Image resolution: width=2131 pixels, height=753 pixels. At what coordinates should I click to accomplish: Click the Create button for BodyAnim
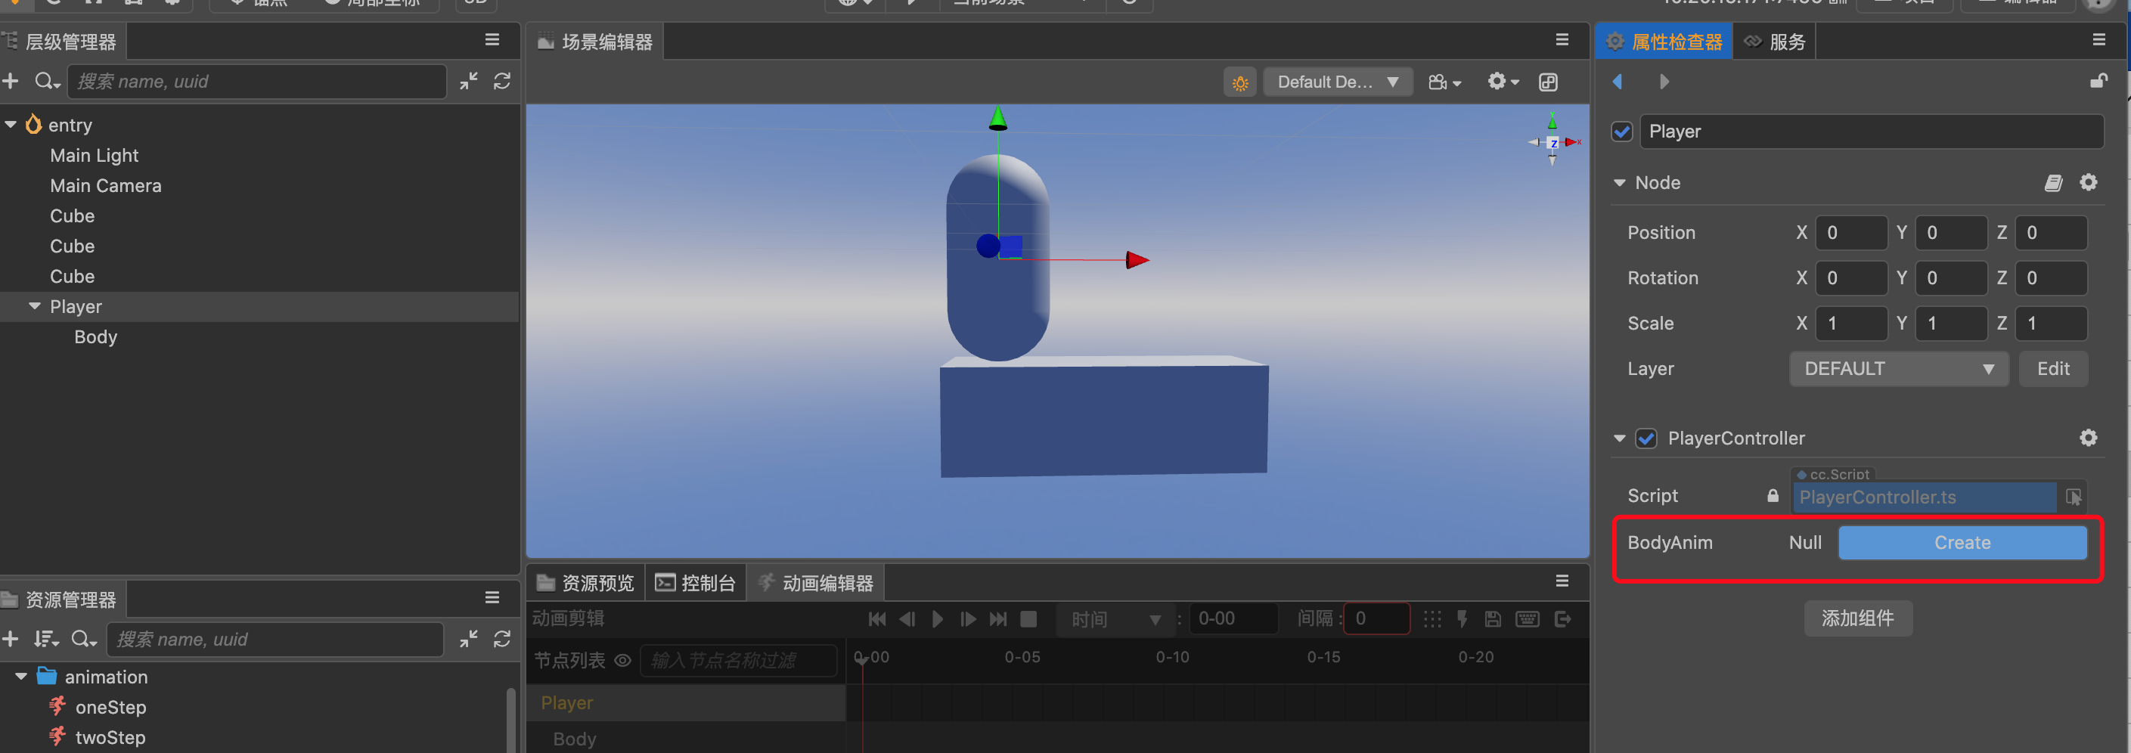(1962, 543)
